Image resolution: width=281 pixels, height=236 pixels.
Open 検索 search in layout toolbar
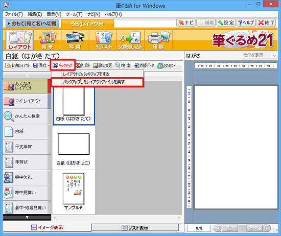pos(123,65)
